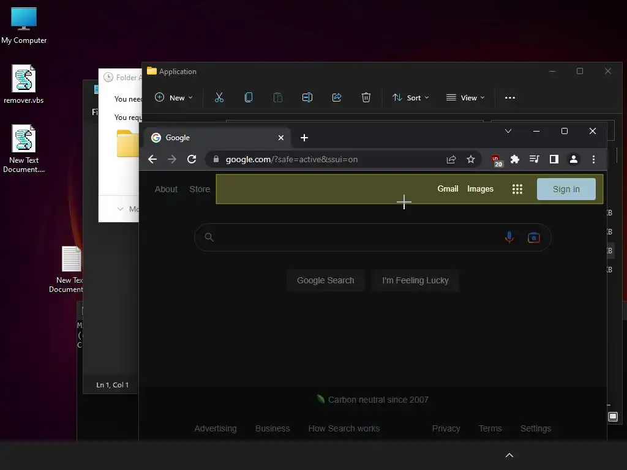
Task: Click Copy icon in Application window toolbar
Action: tap(249, 97)
